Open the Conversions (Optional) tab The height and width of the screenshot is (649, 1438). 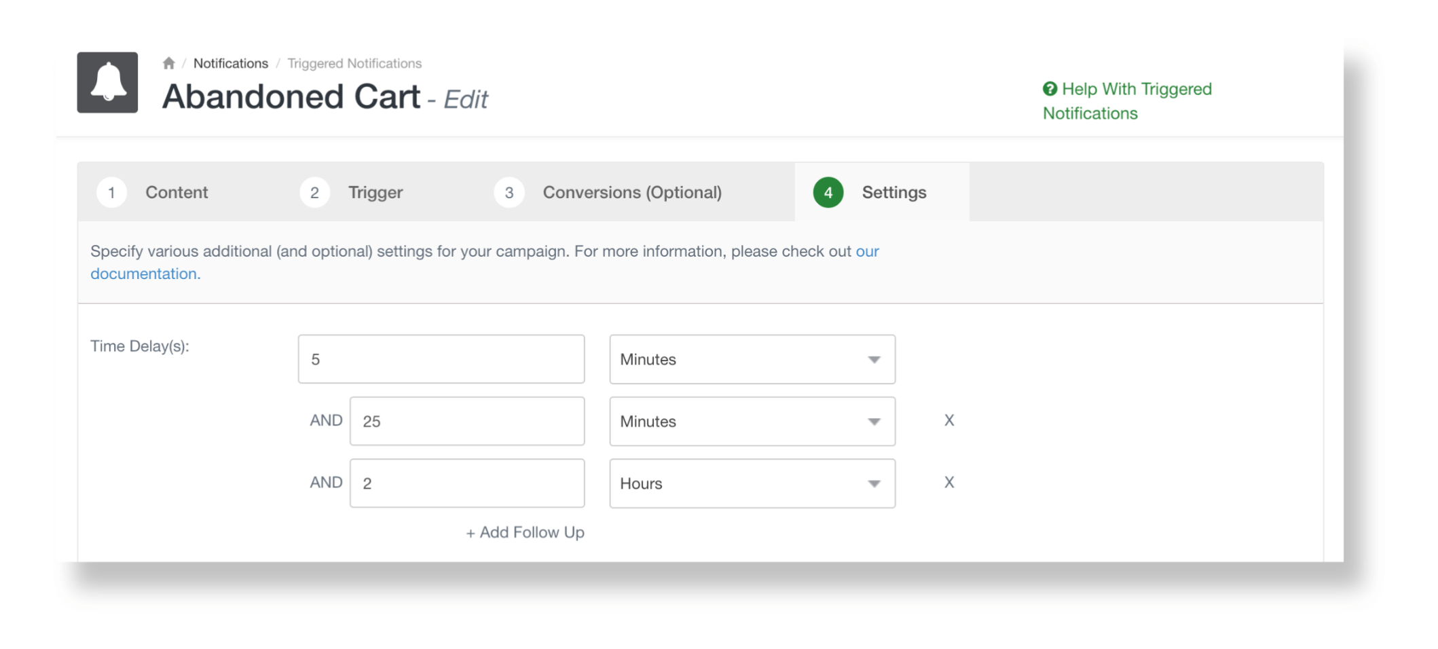[631, 193]
